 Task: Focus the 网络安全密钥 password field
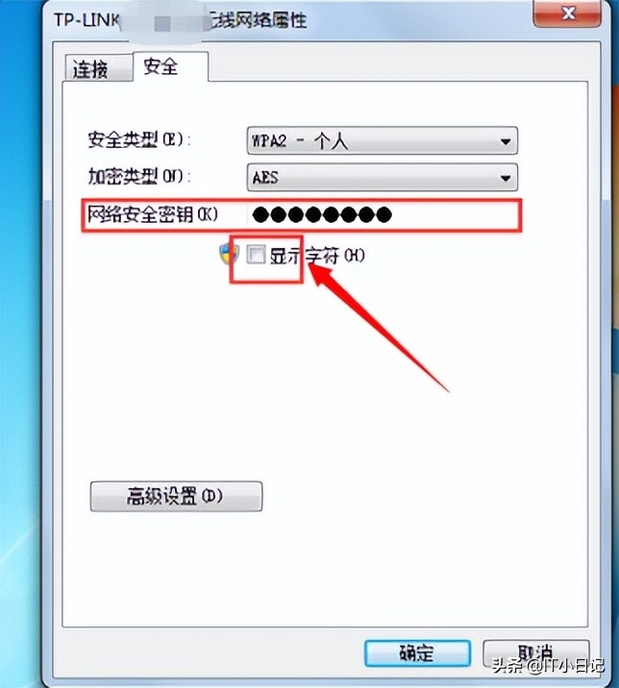pos(382,215)
